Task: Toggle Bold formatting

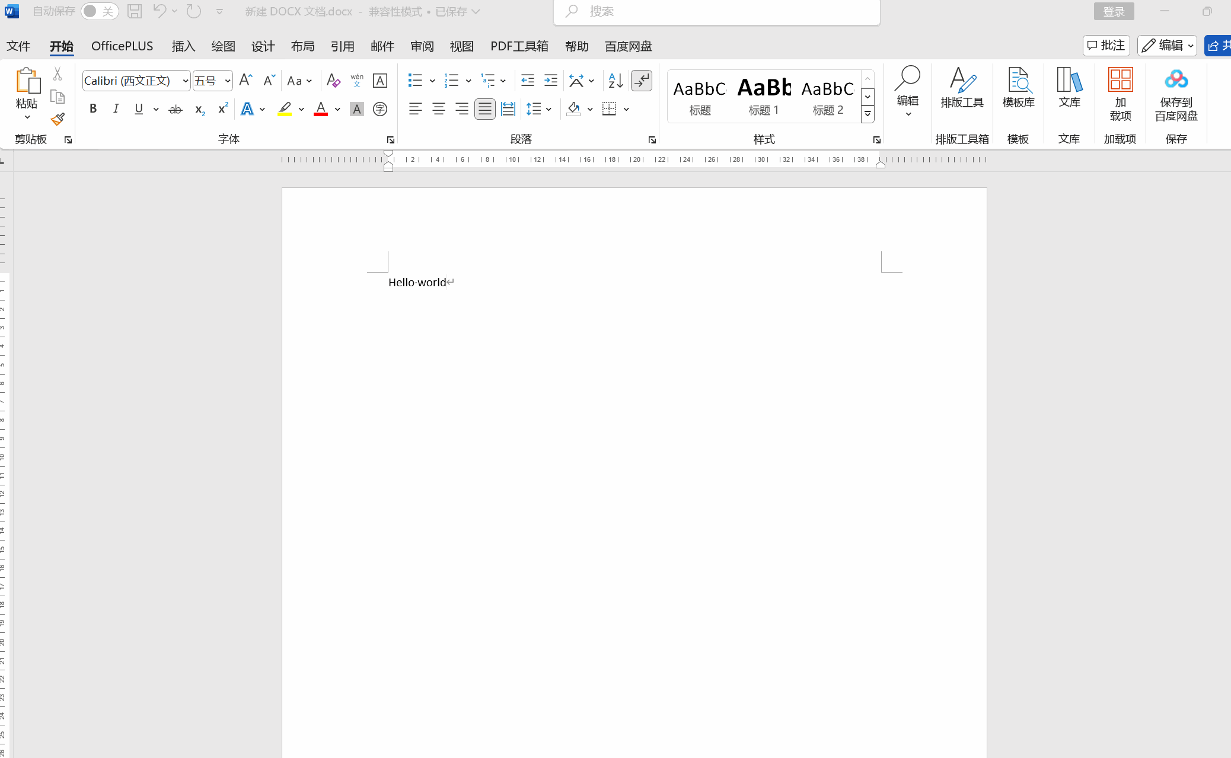Action: tap(93, 109)
